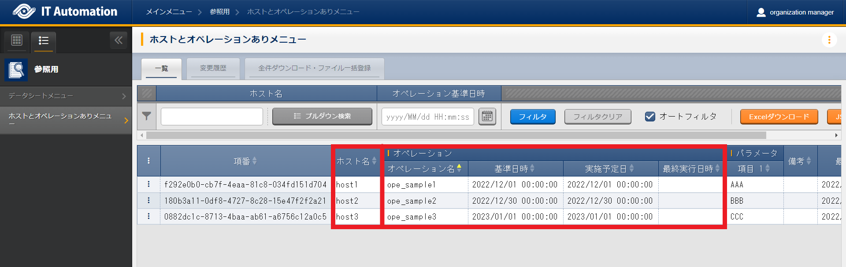Switch to 変更履歴 tab
Screen dimensions: 846x267
(x=213, y=68)
